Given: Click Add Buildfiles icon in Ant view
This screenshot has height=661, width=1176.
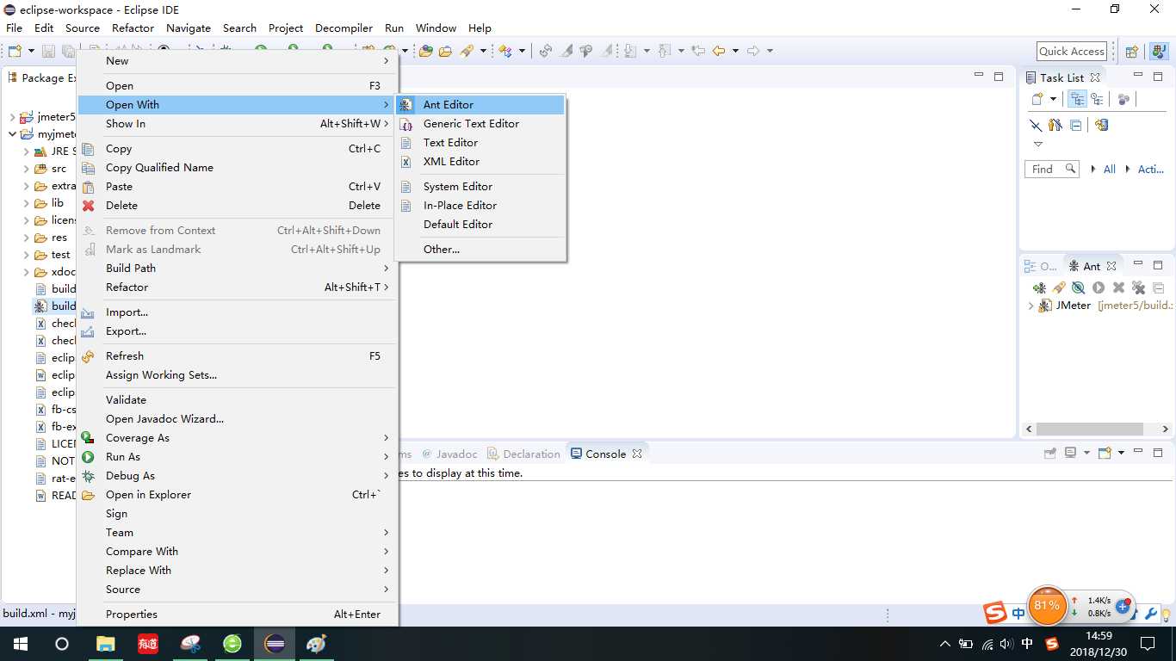Looking at the screenshot, I should 1040,287.
